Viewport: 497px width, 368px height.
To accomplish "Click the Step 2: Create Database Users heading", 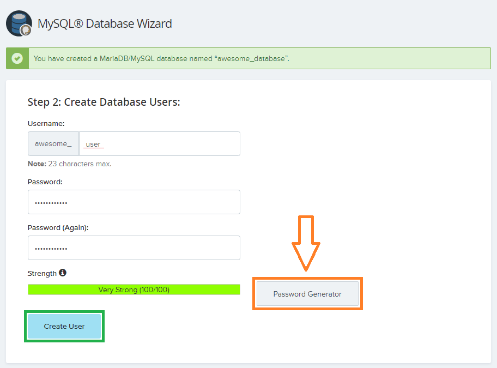I will 104,102.
